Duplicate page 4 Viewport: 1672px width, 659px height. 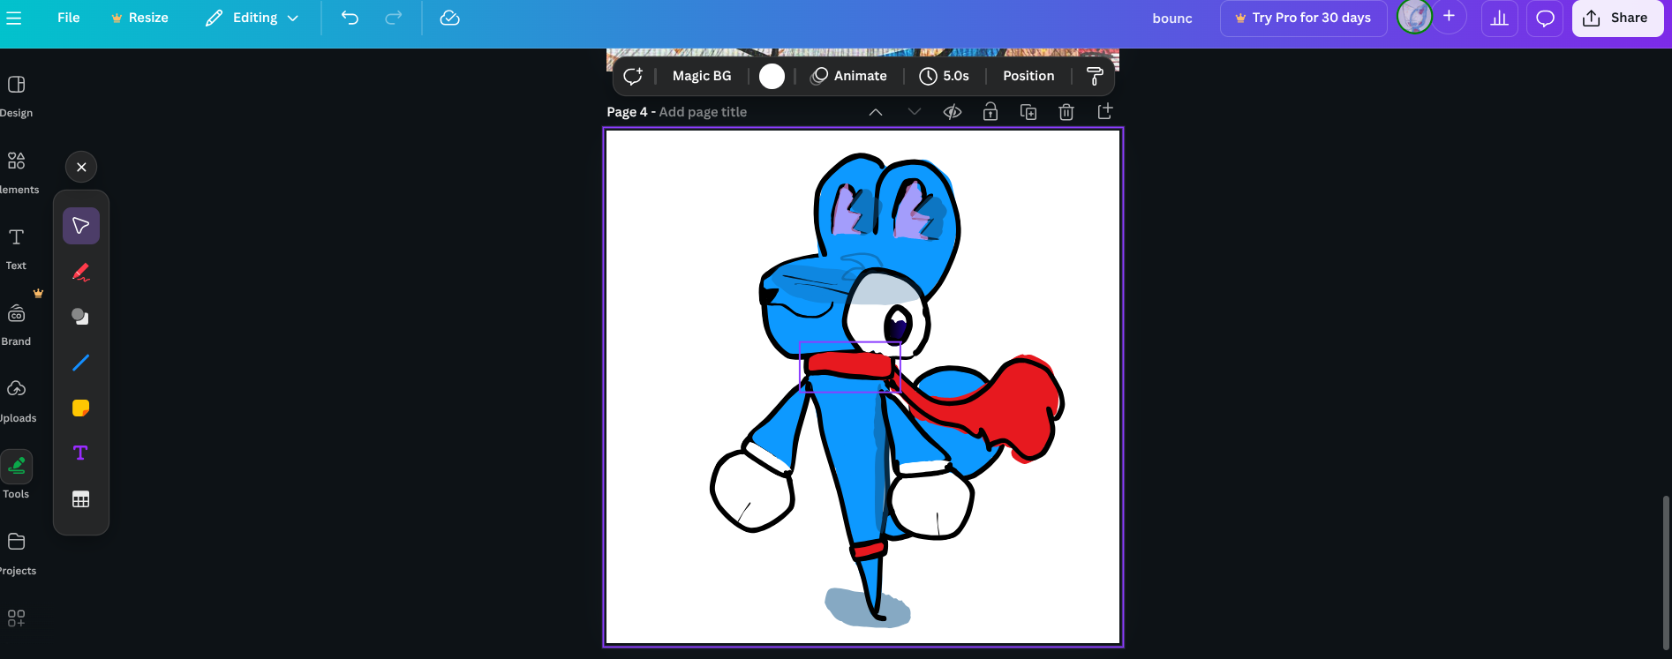(1028, 112)
